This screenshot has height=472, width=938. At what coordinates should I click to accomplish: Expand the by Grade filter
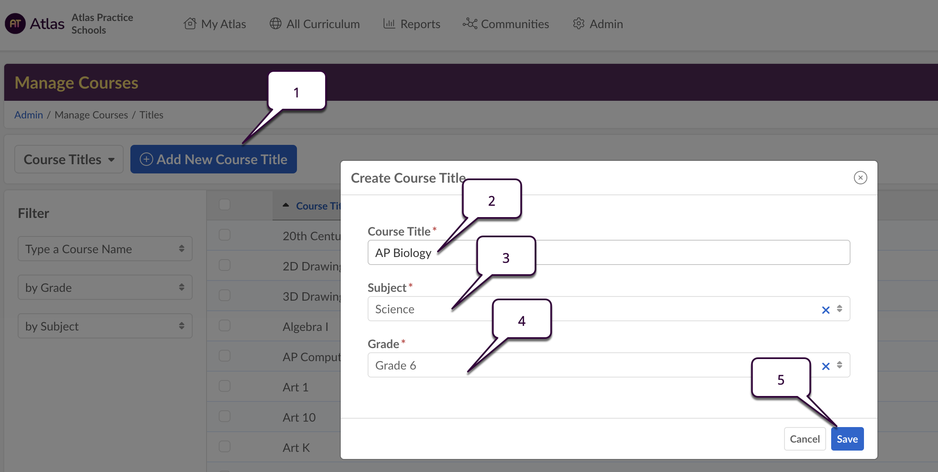coord(105,288)
